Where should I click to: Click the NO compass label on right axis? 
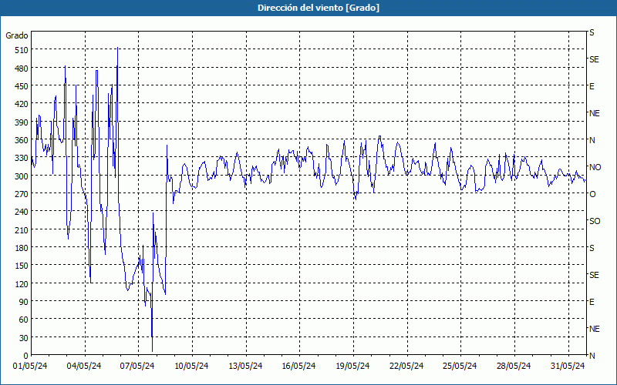click(595, 167)
